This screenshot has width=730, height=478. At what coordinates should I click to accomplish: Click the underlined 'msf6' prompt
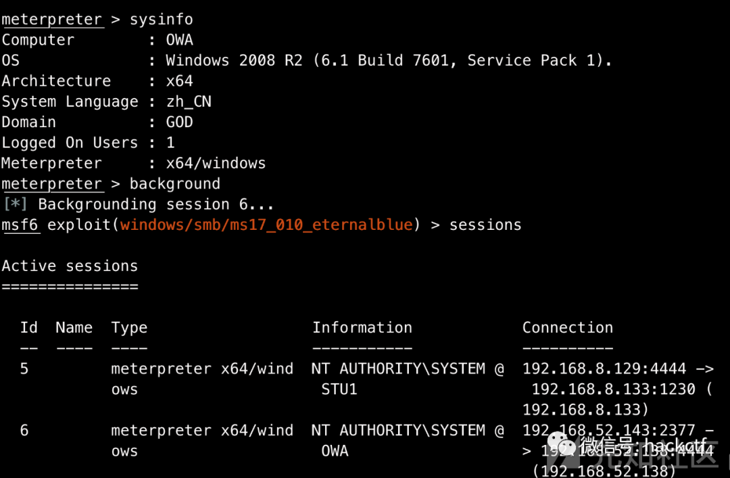click(20, 224)
